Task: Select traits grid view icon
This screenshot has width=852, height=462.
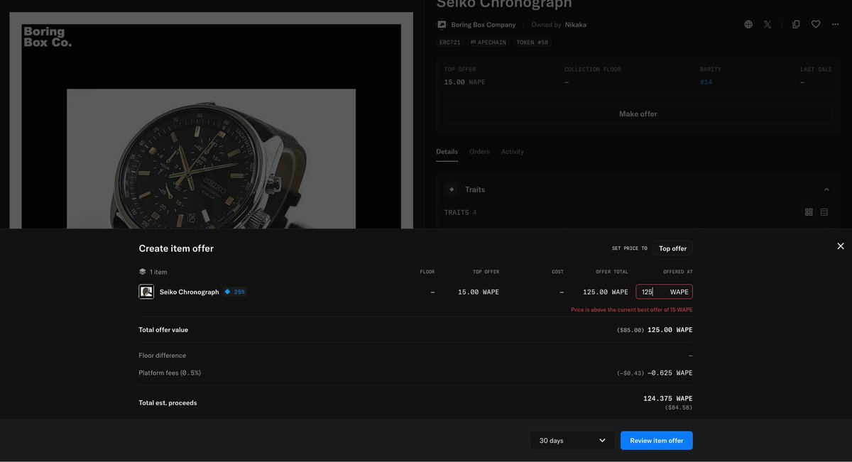Action: pyautogui.click(x=809, y=212)
